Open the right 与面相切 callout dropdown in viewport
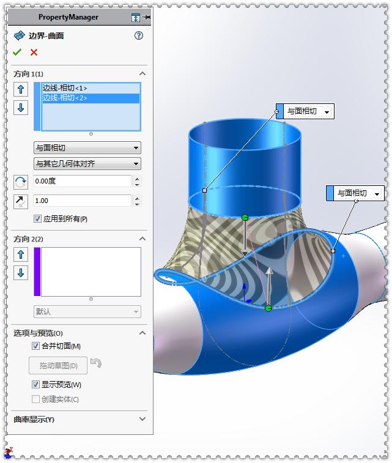 377,194
